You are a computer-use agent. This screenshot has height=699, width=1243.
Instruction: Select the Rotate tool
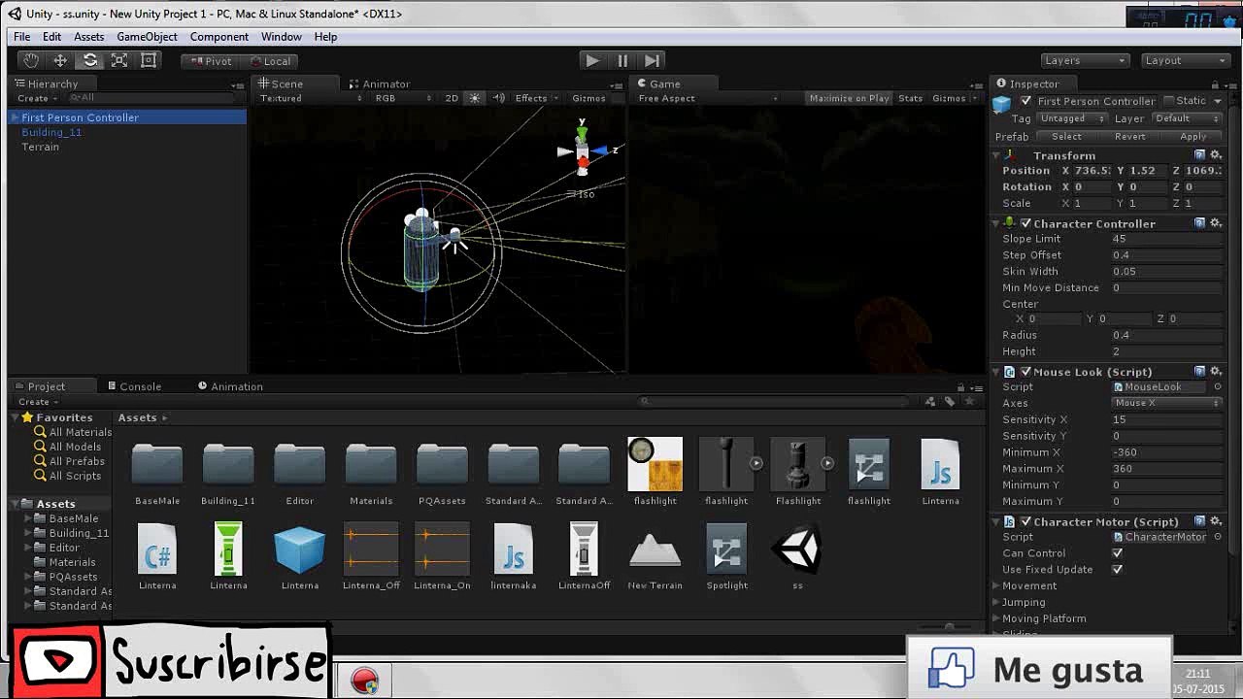[x=89, y=60]
